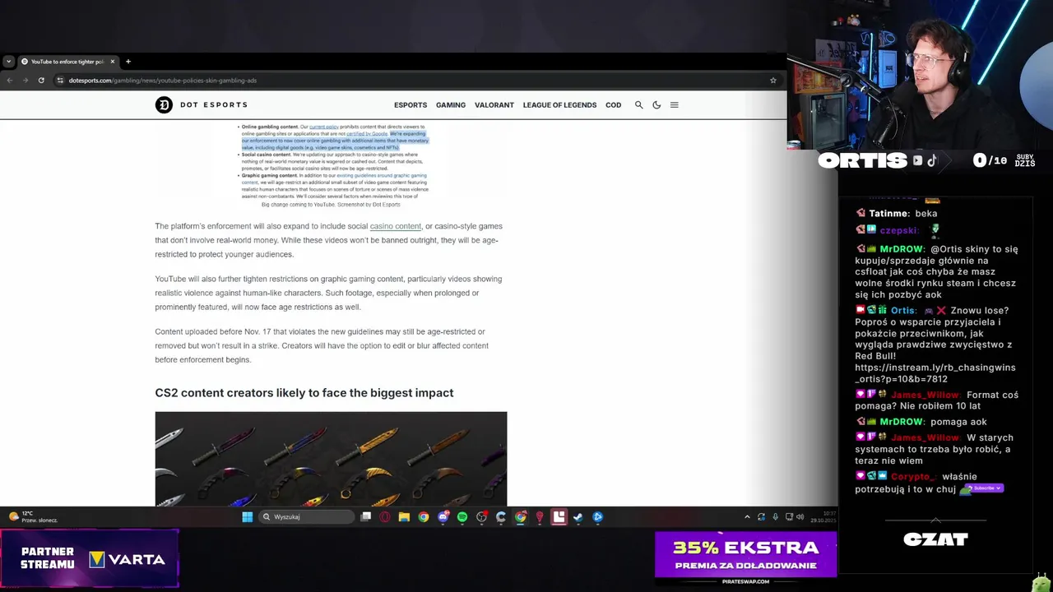Image resolution: width=1053 pixels, height=592 pixels.
Task: Open LEAGUE OF LEGENDS nav section
Action: click(x=559, y=105)
